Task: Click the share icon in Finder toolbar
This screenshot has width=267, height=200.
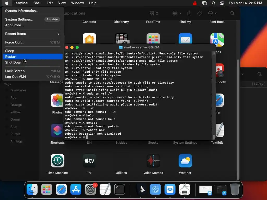Action: pyautogui.click(x=189, y=13)
